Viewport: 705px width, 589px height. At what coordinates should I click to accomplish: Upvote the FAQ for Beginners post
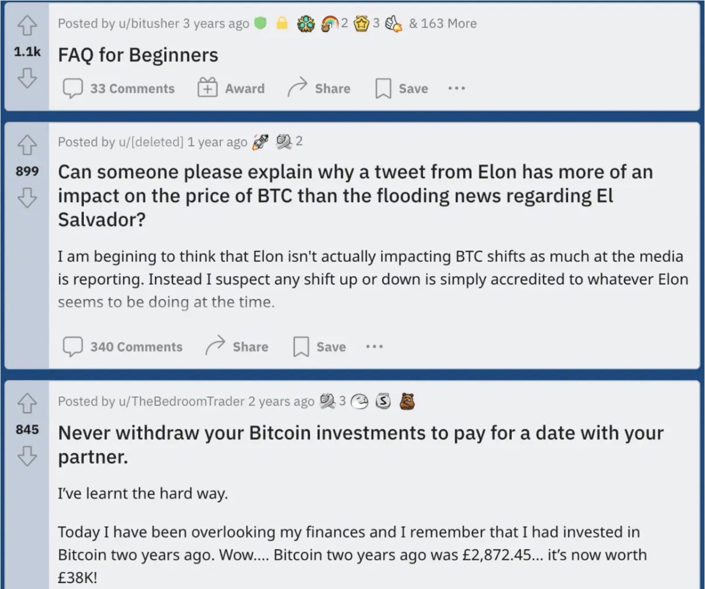(x=27, y=25)
